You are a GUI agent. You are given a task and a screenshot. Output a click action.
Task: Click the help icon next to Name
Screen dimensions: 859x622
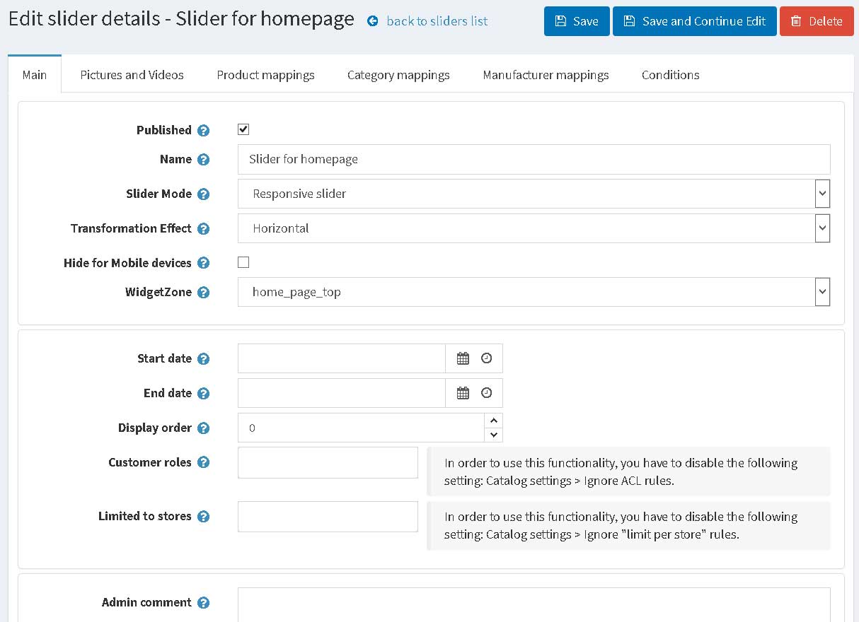pyautogui.click(x=203, y=160)
